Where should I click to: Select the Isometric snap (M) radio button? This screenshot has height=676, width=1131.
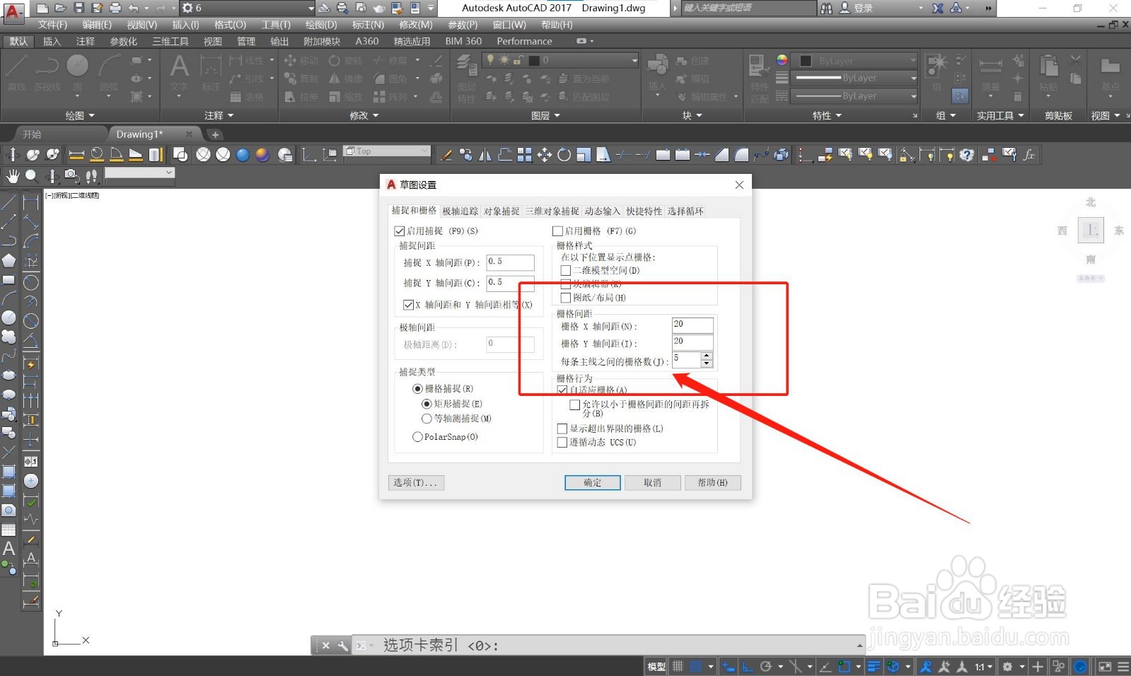427,419
